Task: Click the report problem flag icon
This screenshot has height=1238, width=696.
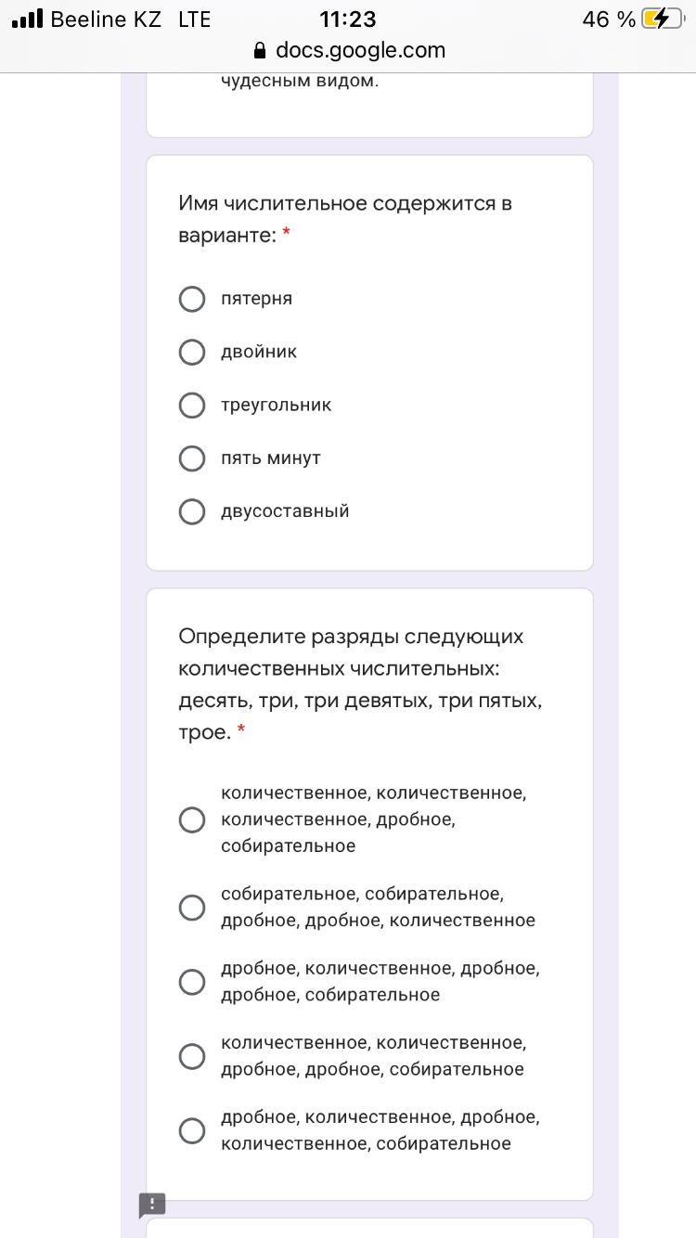Action: tap(152, 1205)
